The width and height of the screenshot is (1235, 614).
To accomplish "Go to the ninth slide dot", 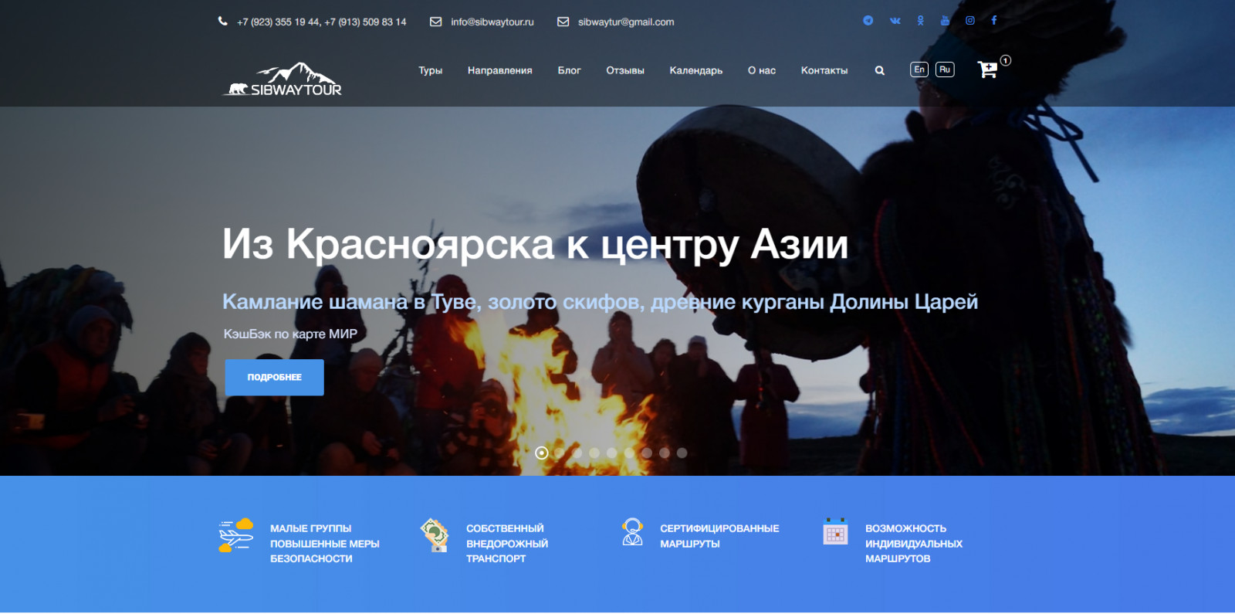I will tap(682, 453).
